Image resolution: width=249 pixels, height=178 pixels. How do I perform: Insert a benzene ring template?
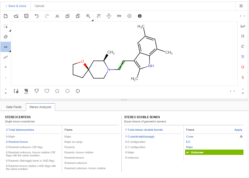click(x=78, y=91)
